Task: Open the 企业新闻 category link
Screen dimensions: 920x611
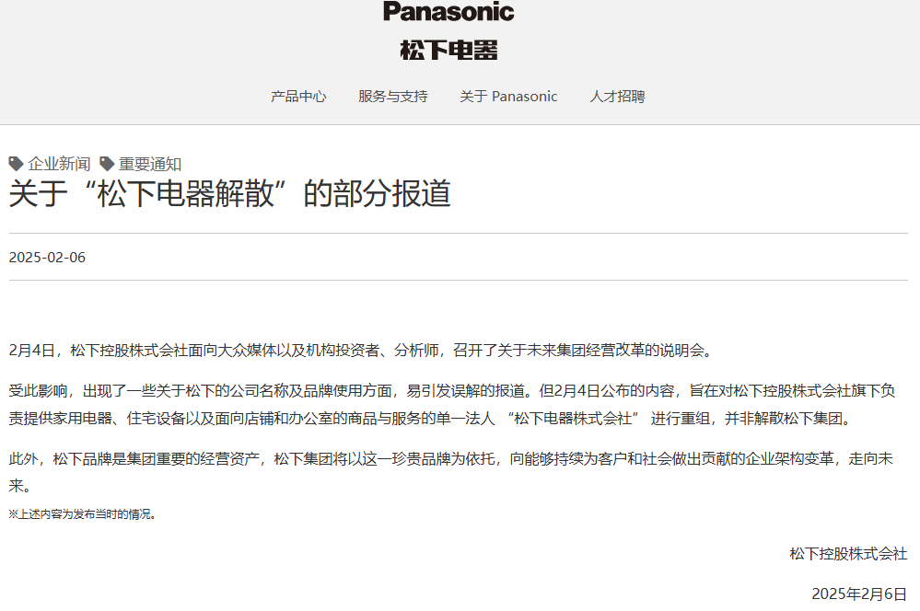Action: point(59,164)
